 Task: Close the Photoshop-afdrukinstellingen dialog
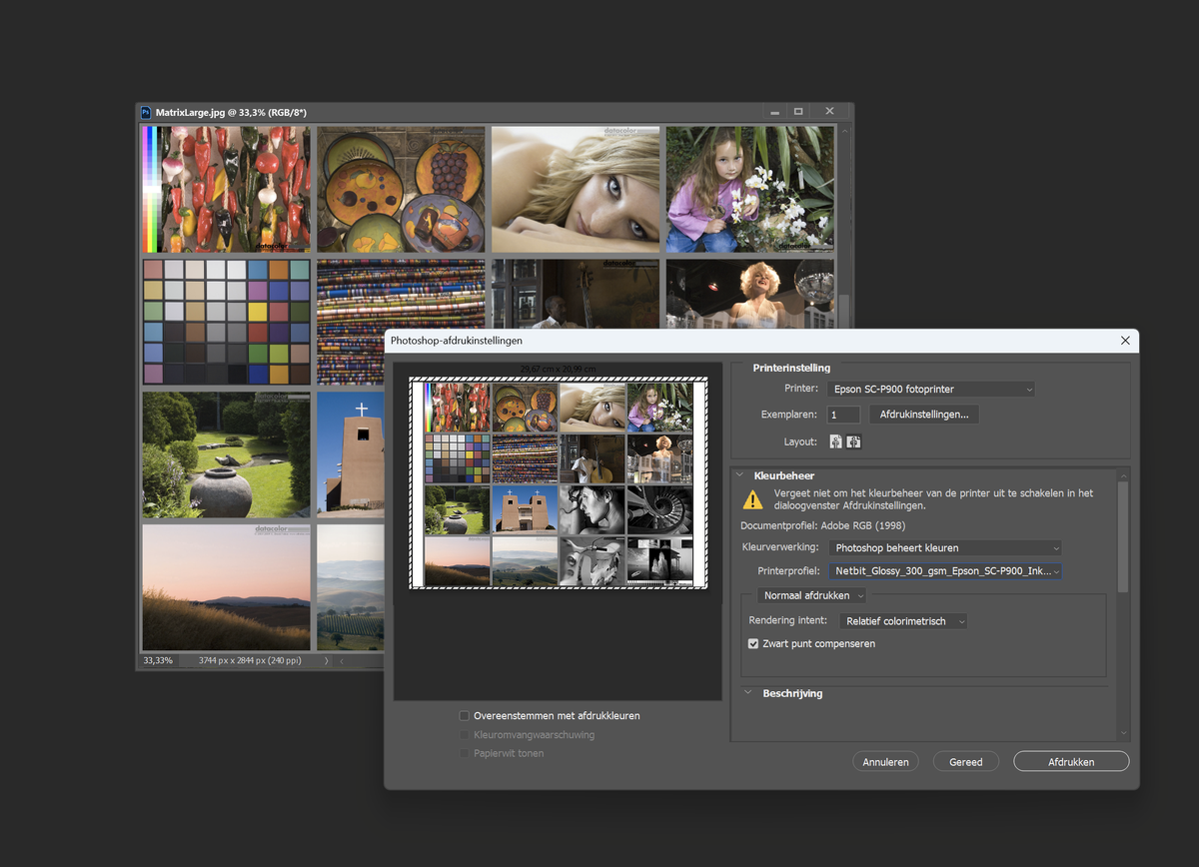pos(1125,341)
